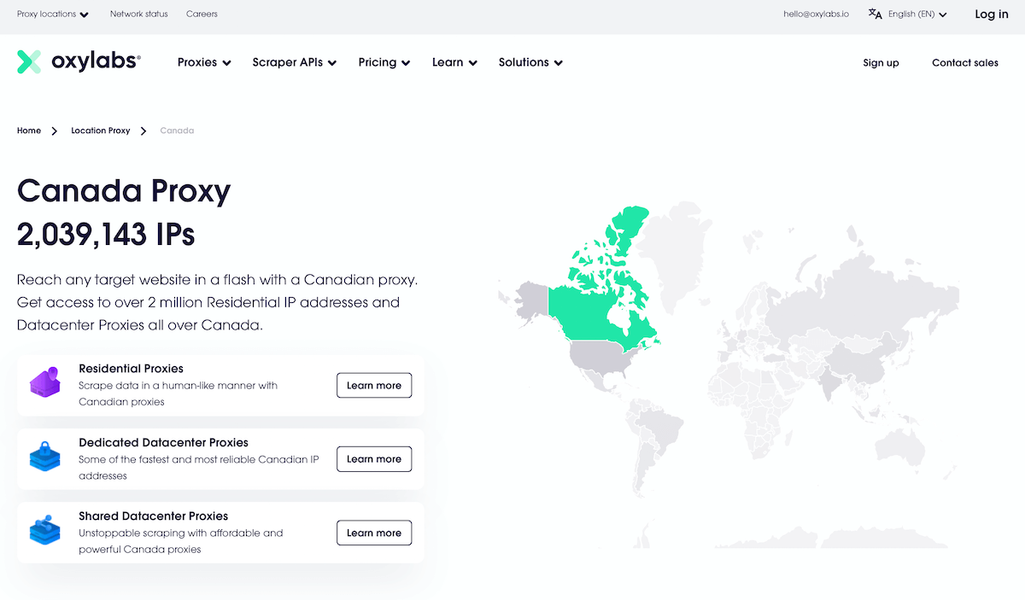Expand the Scraper APIs menu
The width and height of the screenshot is (1025, 600).
(295, 62)
